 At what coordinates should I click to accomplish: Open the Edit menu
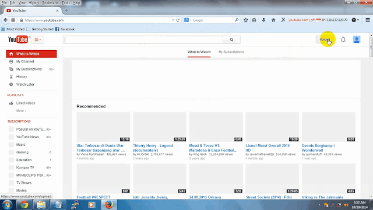12,3
